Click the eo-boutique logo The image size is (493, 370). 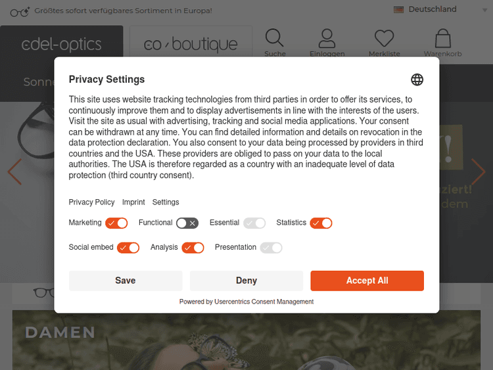coord(191,45)
